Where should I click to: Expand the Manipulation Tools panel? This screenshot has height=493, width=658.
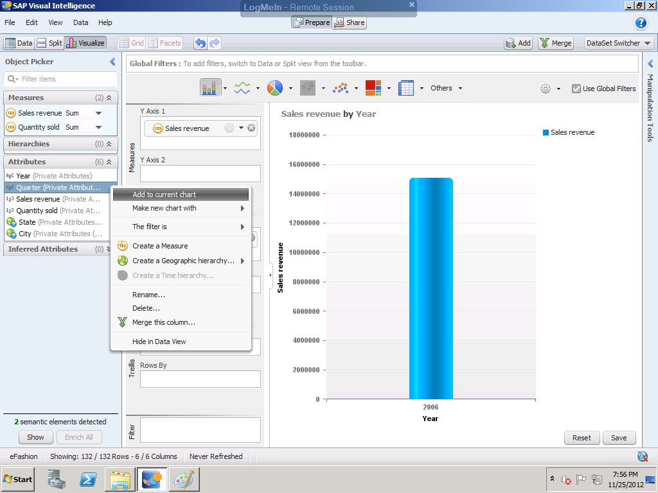tap(650, 64)
